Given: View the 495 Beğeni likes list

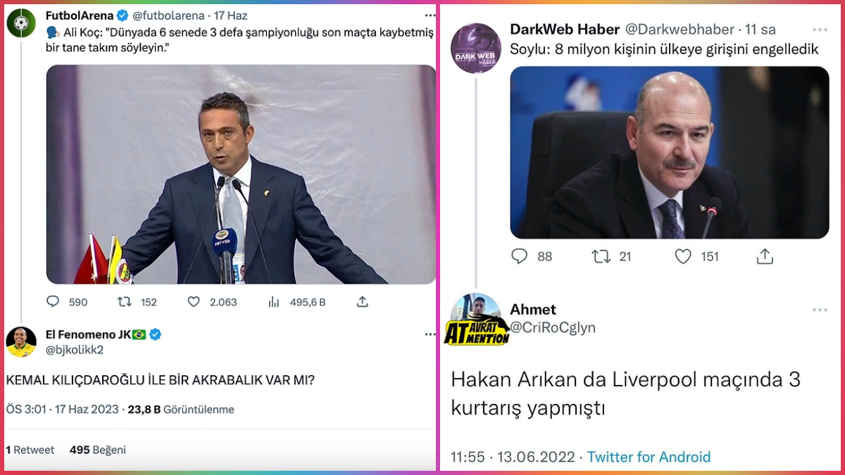Looking at the screenshot, I should 98,450.
